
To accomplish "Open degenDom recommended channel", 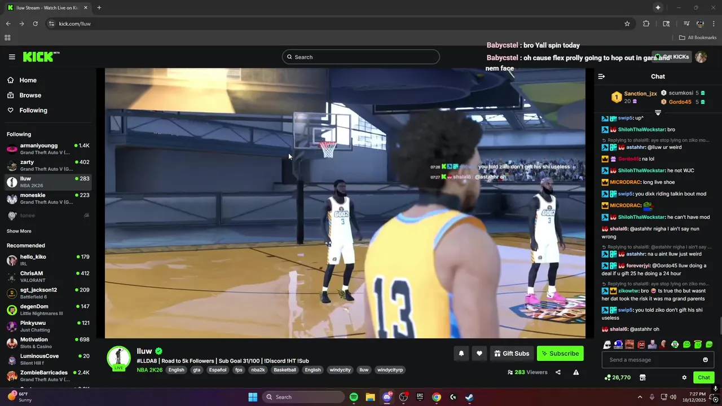I will click(x=48, y=310).
